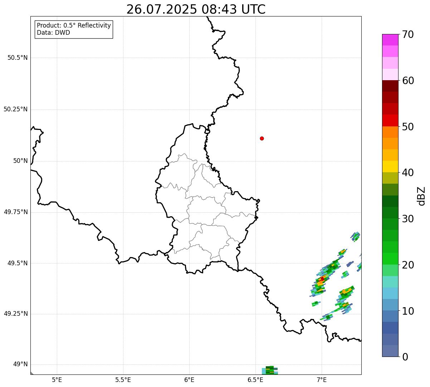The image size is (430, 387).
Task: Click the 50°N latitude label
Action: click(x=20, y=161)
